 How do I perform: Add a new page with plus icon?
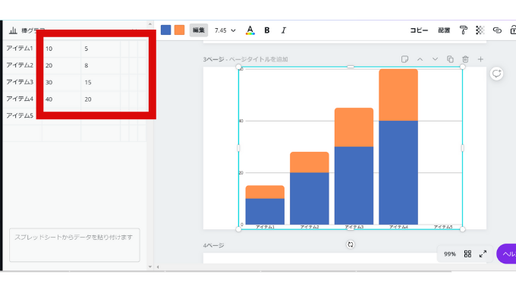click(480, 59)
